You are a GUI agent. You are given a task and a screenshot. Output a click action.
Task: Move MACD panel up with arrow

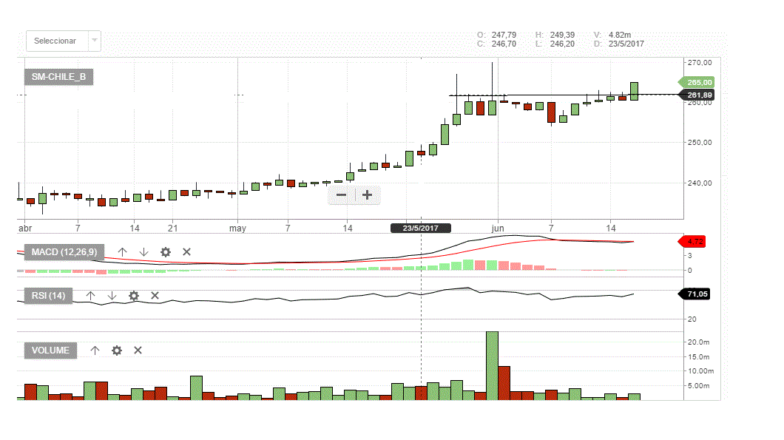pyautogui.click(x=123, y=252)
